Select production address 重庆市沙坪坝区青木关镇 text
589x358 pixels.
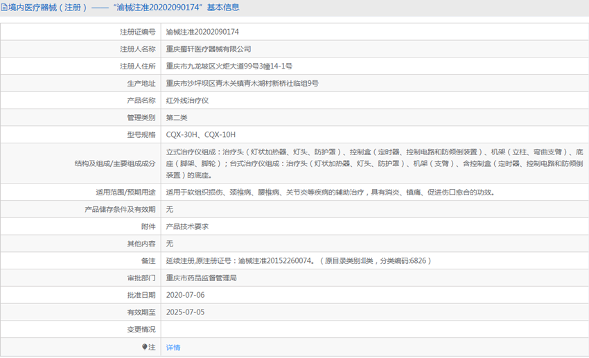(243, 83)
